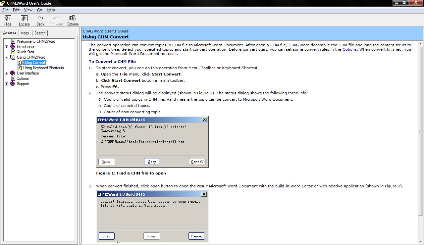Click the Open button in Figure 2
This screenshot has width=424, height=245.
[x=106, y=236]
